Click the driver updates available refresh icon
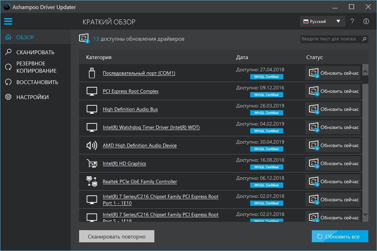This screenshot has width=377, height=251. point(84,39)
